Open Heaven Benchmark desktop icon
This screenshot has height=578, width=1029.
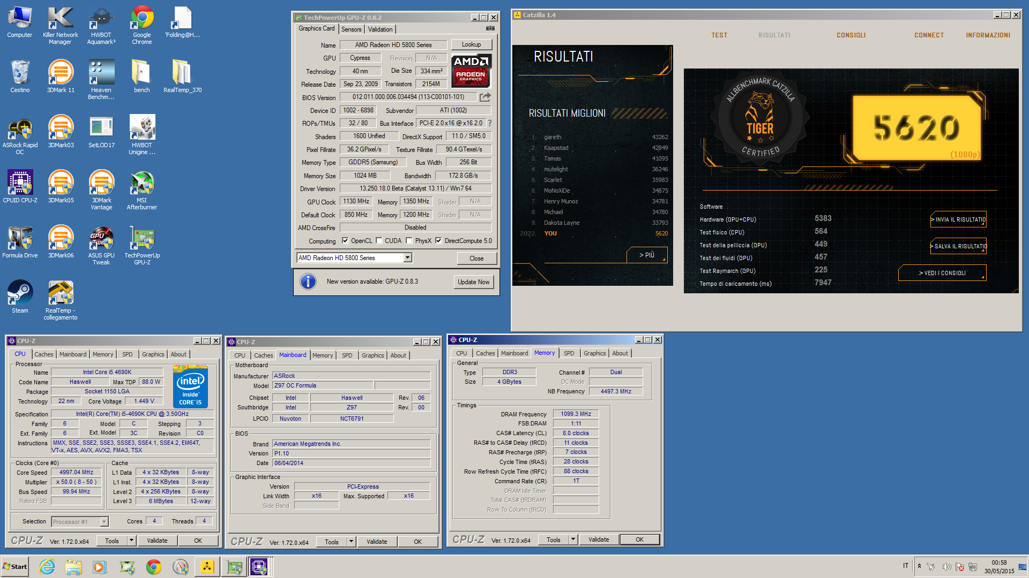(101, 79)
